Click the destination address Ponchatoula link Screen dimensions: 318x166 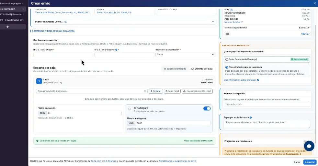click(x=114, y=12)
